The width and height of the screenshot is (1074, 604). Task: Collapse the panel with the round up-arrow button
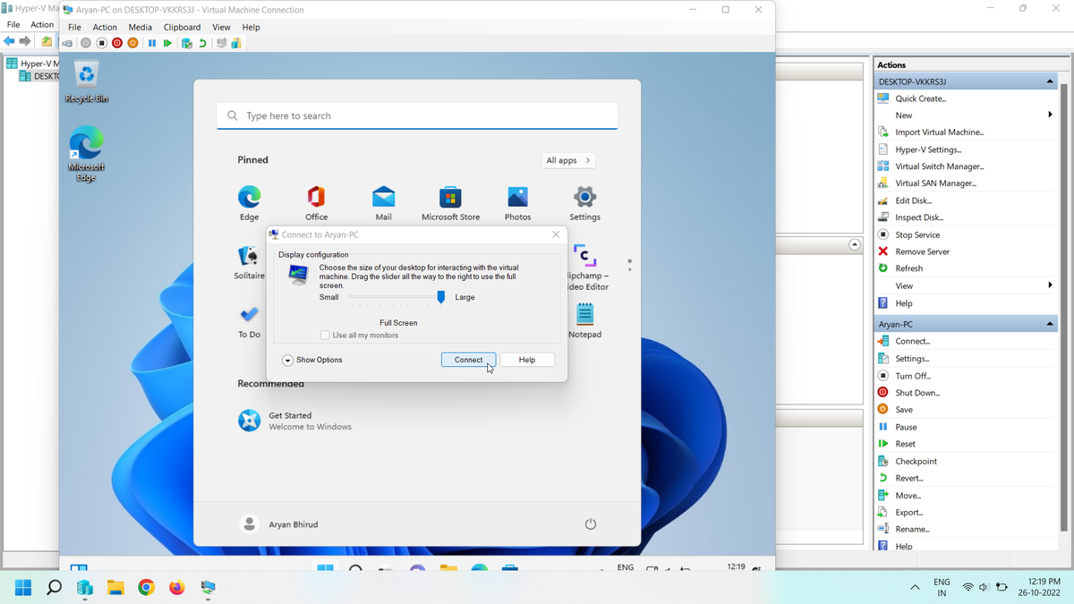pos(855,244)
